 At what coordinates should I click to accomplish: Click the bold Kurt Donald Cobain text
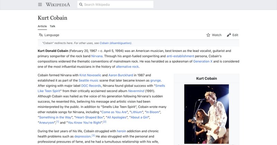[53, 51]
